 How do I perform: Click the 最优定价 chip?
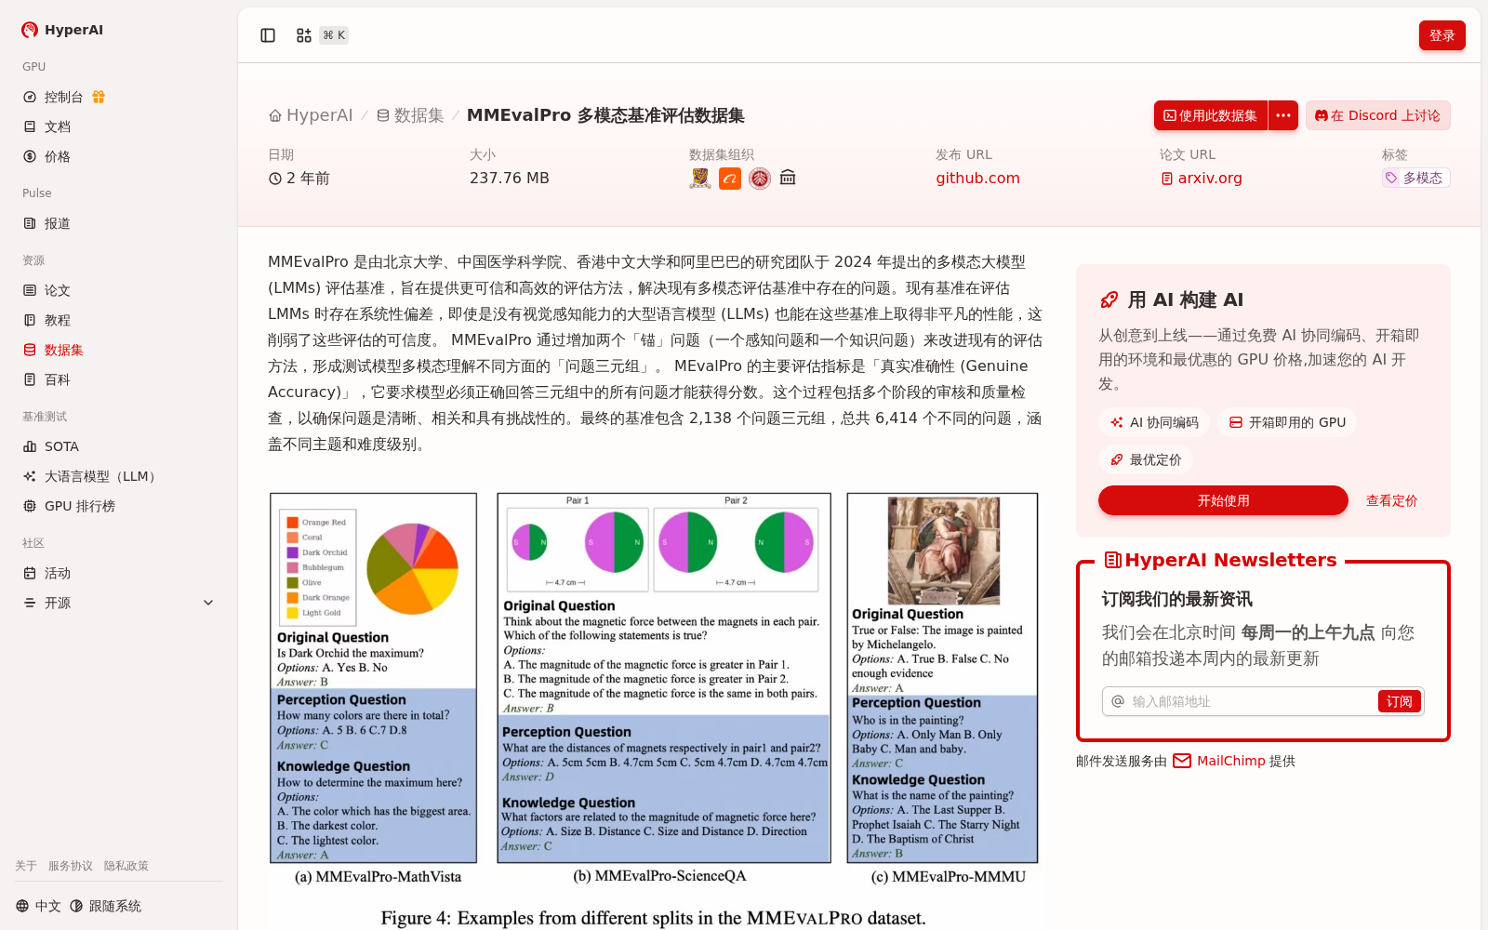(x=1146, y=459)
